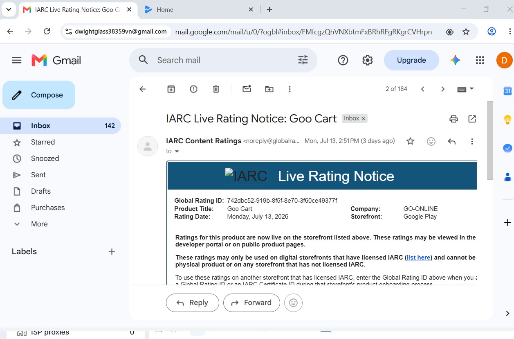The height and width of the screenshot is (339, 514).
Task: Add emoji reaction beside the sender
Action: pos(431,141)
